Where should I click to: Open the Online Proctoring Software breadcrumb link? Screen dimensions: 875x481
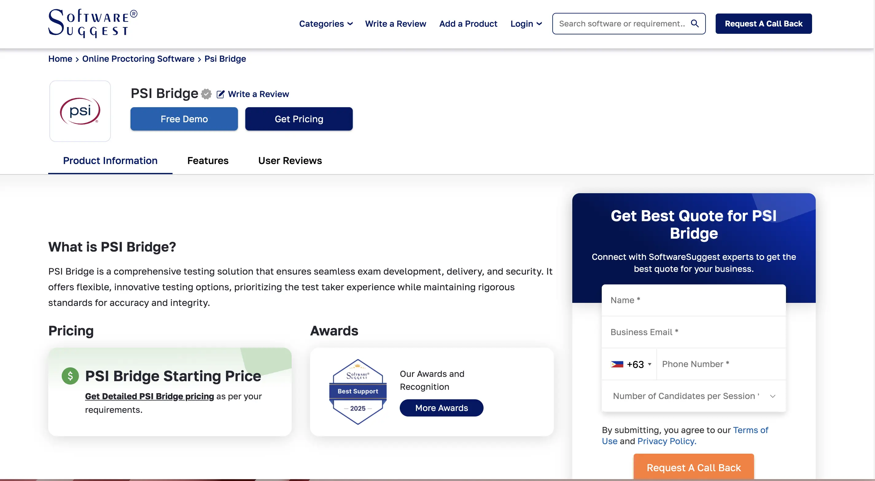click(138, 58)
